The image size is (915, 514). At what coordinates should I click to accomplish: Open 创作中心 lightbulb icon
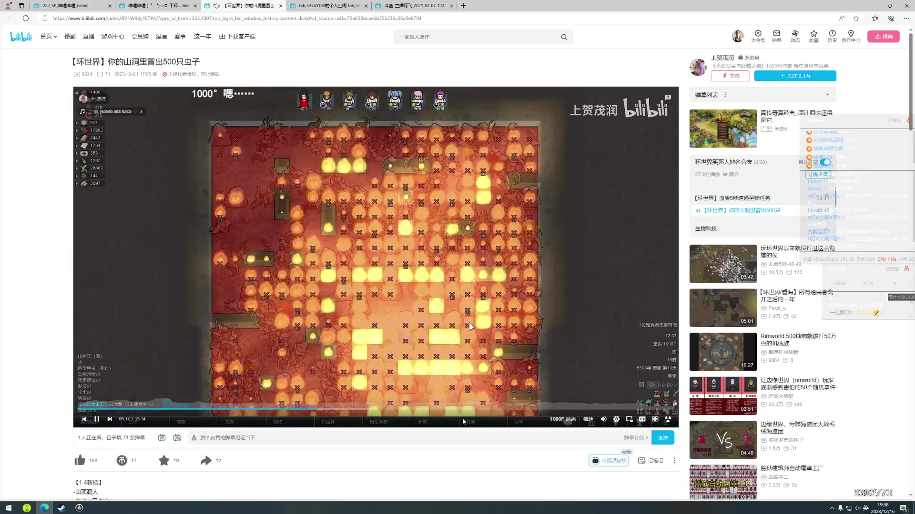pyautogui.click(x=851, y=36)
